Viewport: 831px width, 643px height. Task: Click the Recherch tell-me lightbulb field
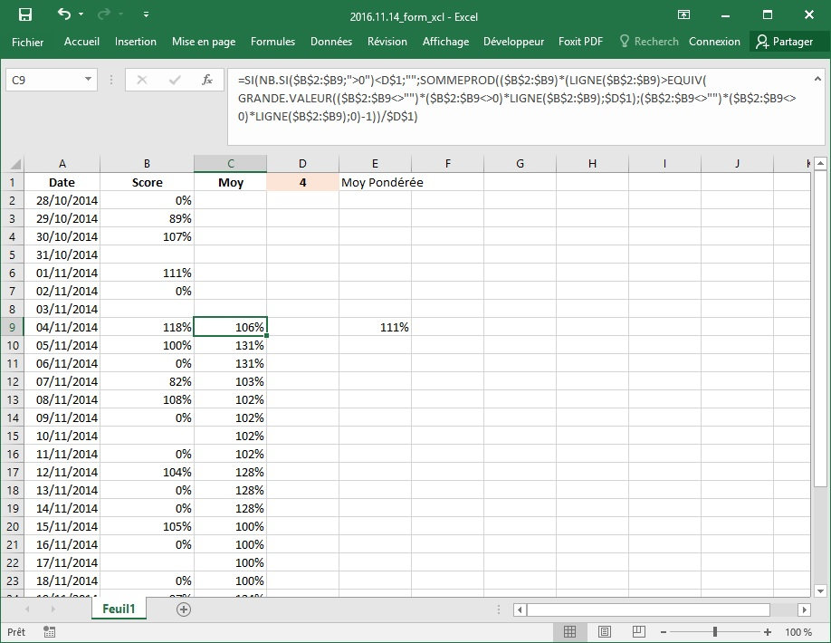click(x=649, y=42)
